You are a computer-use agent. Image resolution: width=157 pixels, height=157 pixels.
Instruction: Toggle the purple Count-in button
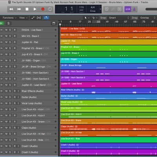(128, 9)
